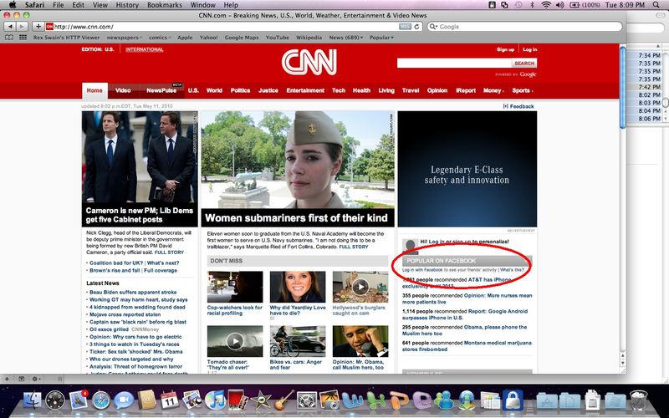Open the NewsPulse tab
Screen dimensions: 669x418
pyautogui.click(x=161, y=90)
